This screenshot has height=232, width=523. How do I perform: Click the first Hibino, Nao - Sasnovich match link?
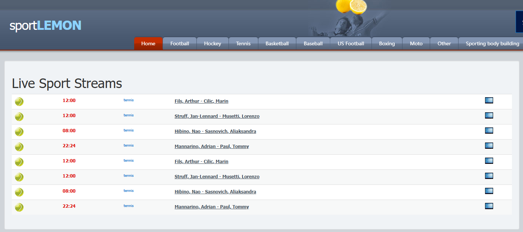coord(215,131)
